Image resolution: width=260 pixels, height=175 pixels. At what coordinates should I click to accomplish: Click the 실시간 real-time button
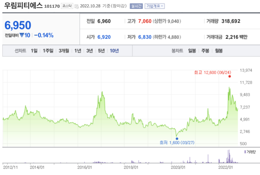point(136,6)
